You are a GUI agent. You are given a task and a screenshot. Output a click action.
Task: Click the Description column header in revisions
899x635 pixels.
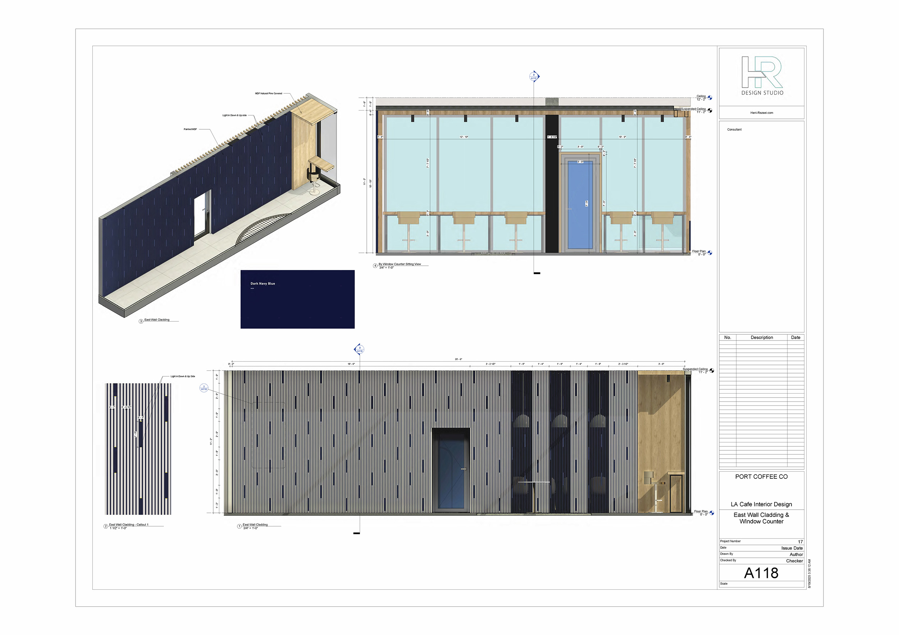(762, 338)
